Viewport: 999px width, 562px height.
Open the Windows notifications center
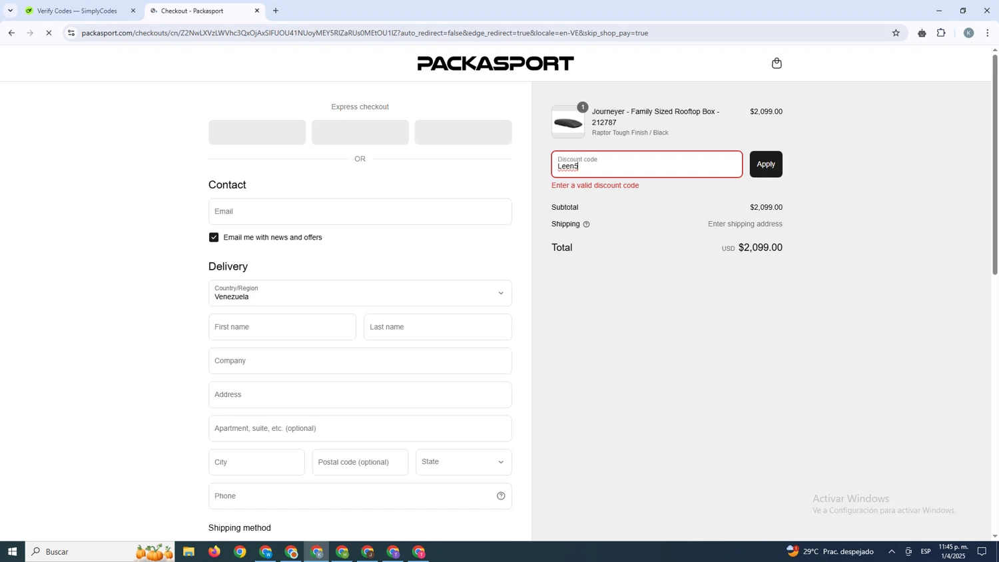coord(982,551)
